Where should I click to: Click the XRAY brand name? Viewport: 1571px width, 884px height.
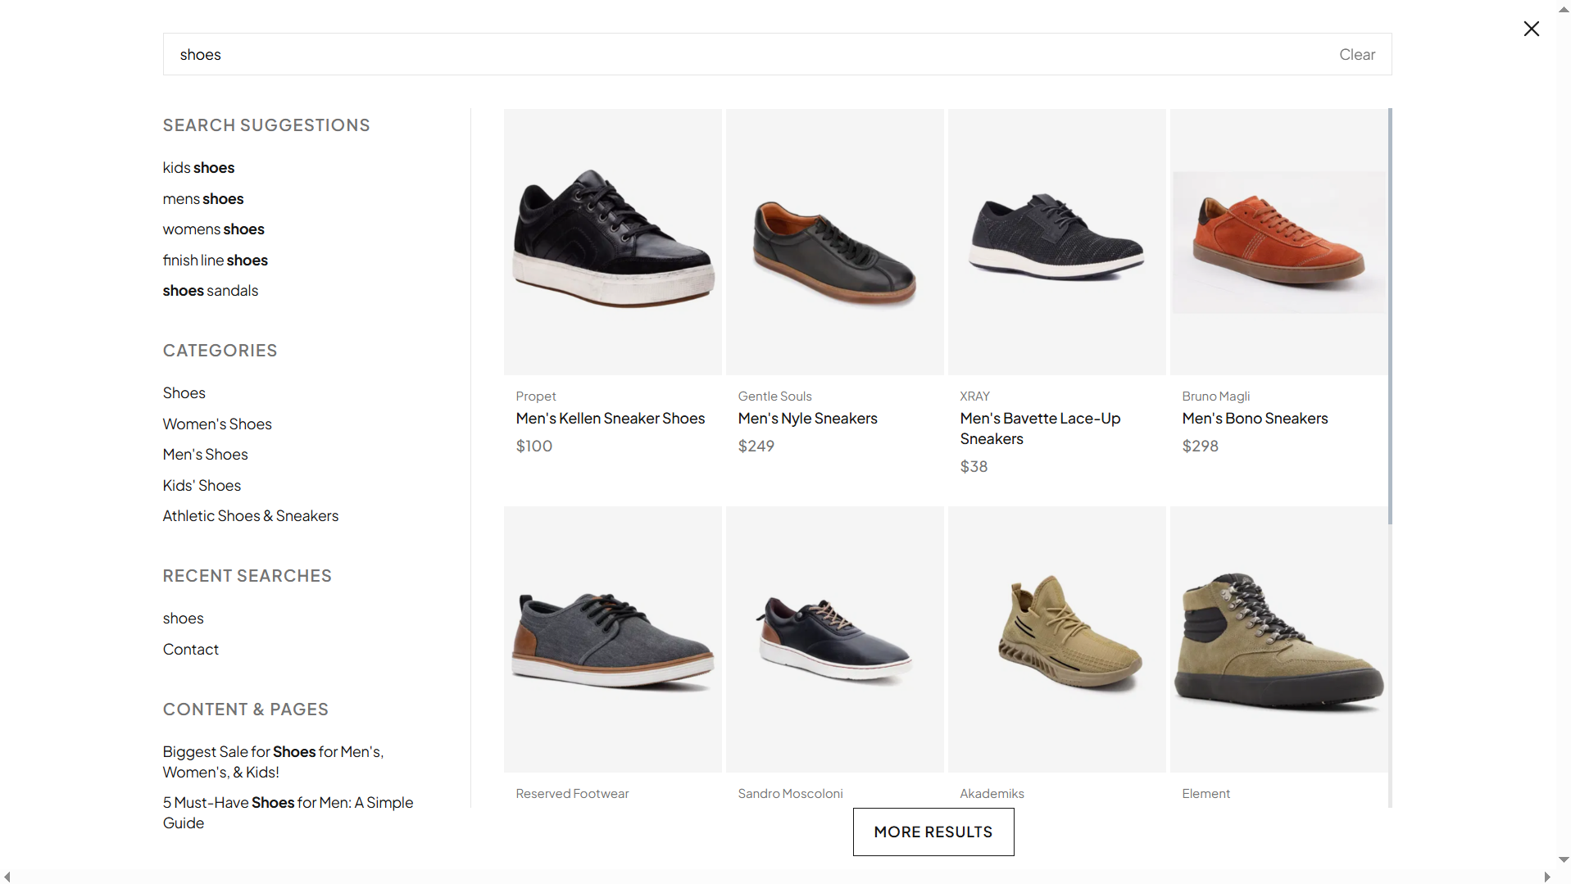974,396
